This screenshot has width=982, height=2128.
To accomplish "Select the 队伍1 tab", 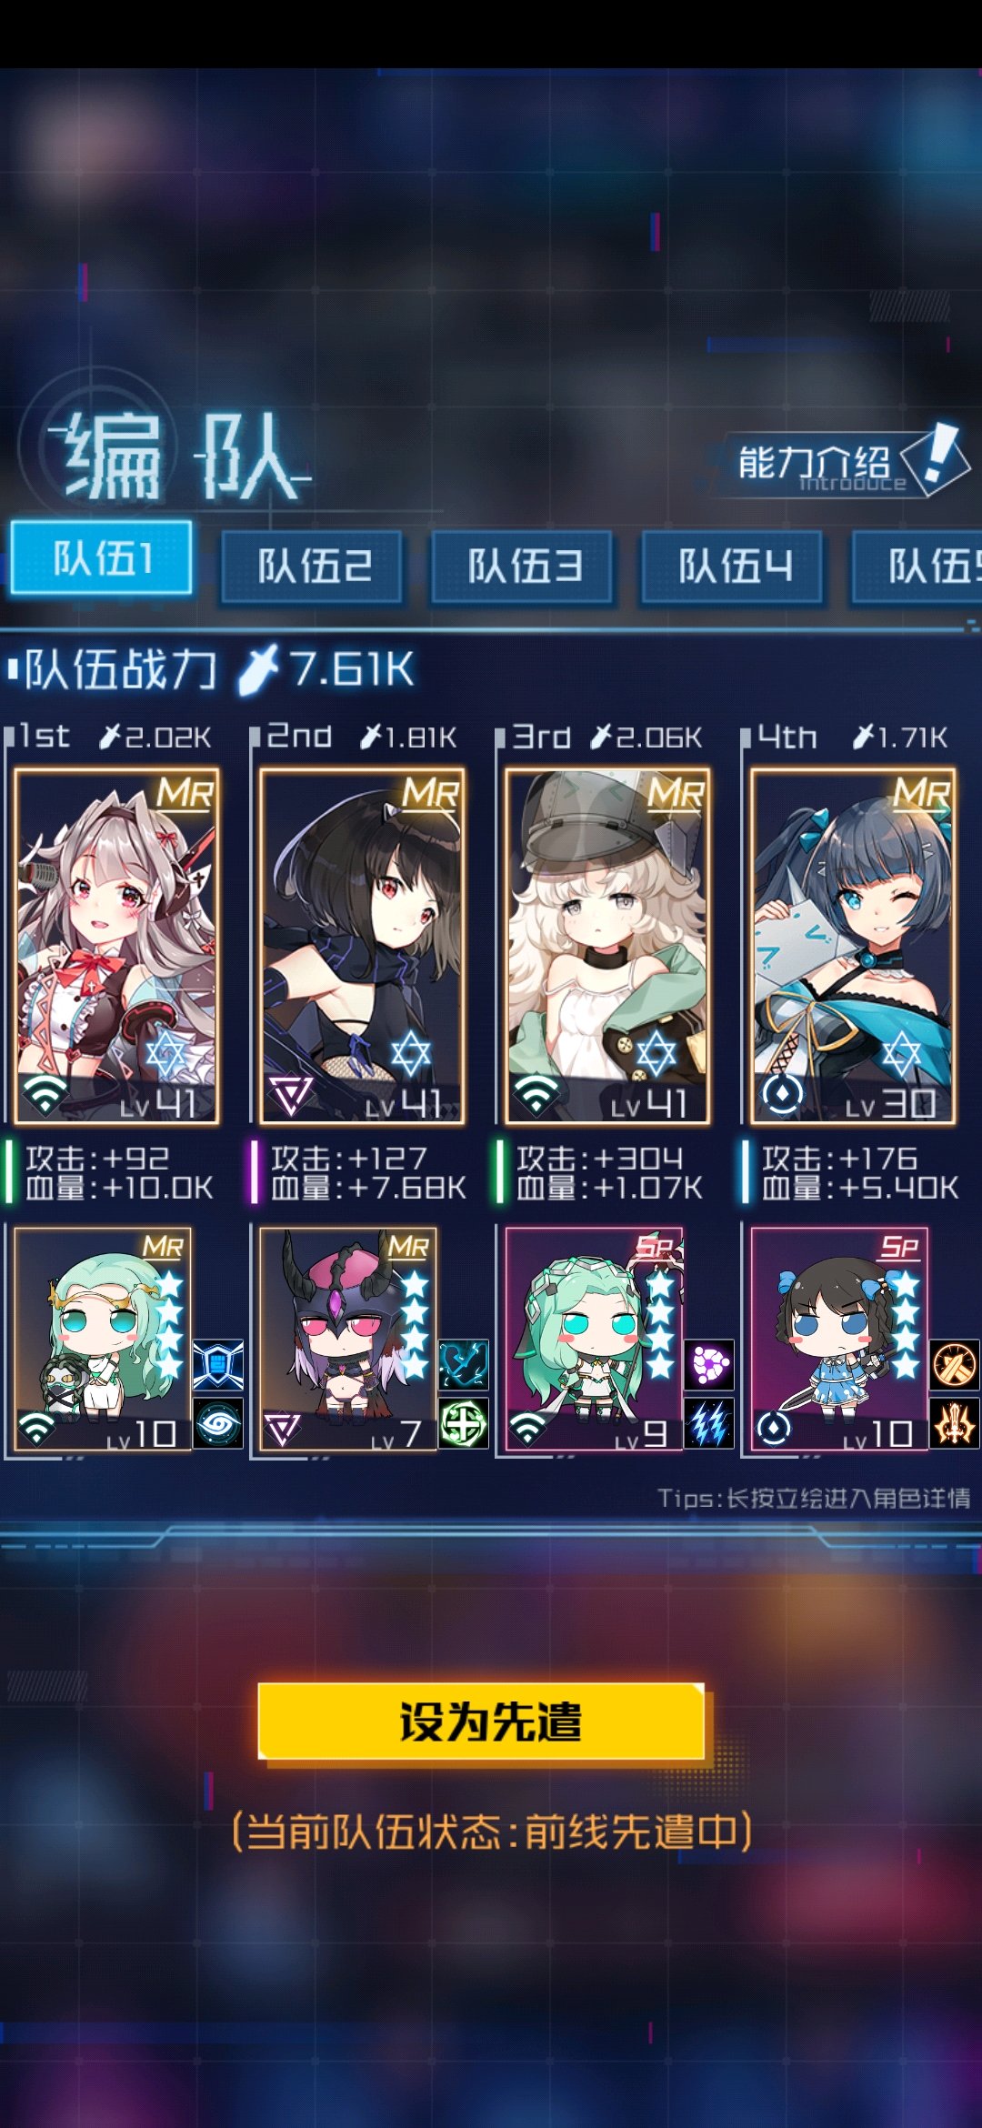I will pos(101,558).
